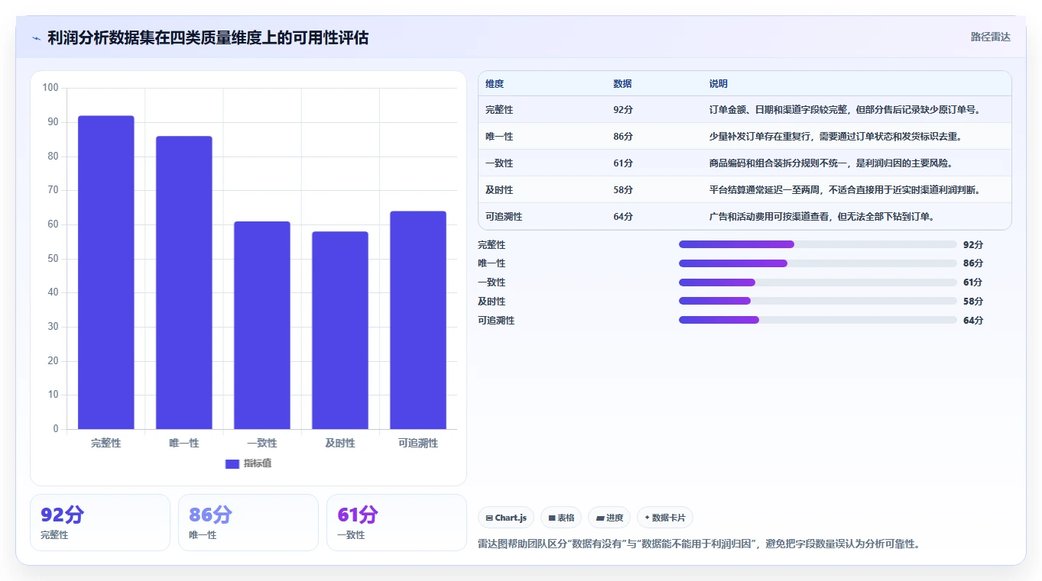Image resolution: width=1042 pixels, height=581 pixels.
Task: Select the 数据卡片 tag chip
Action: (x=665, y=518)
